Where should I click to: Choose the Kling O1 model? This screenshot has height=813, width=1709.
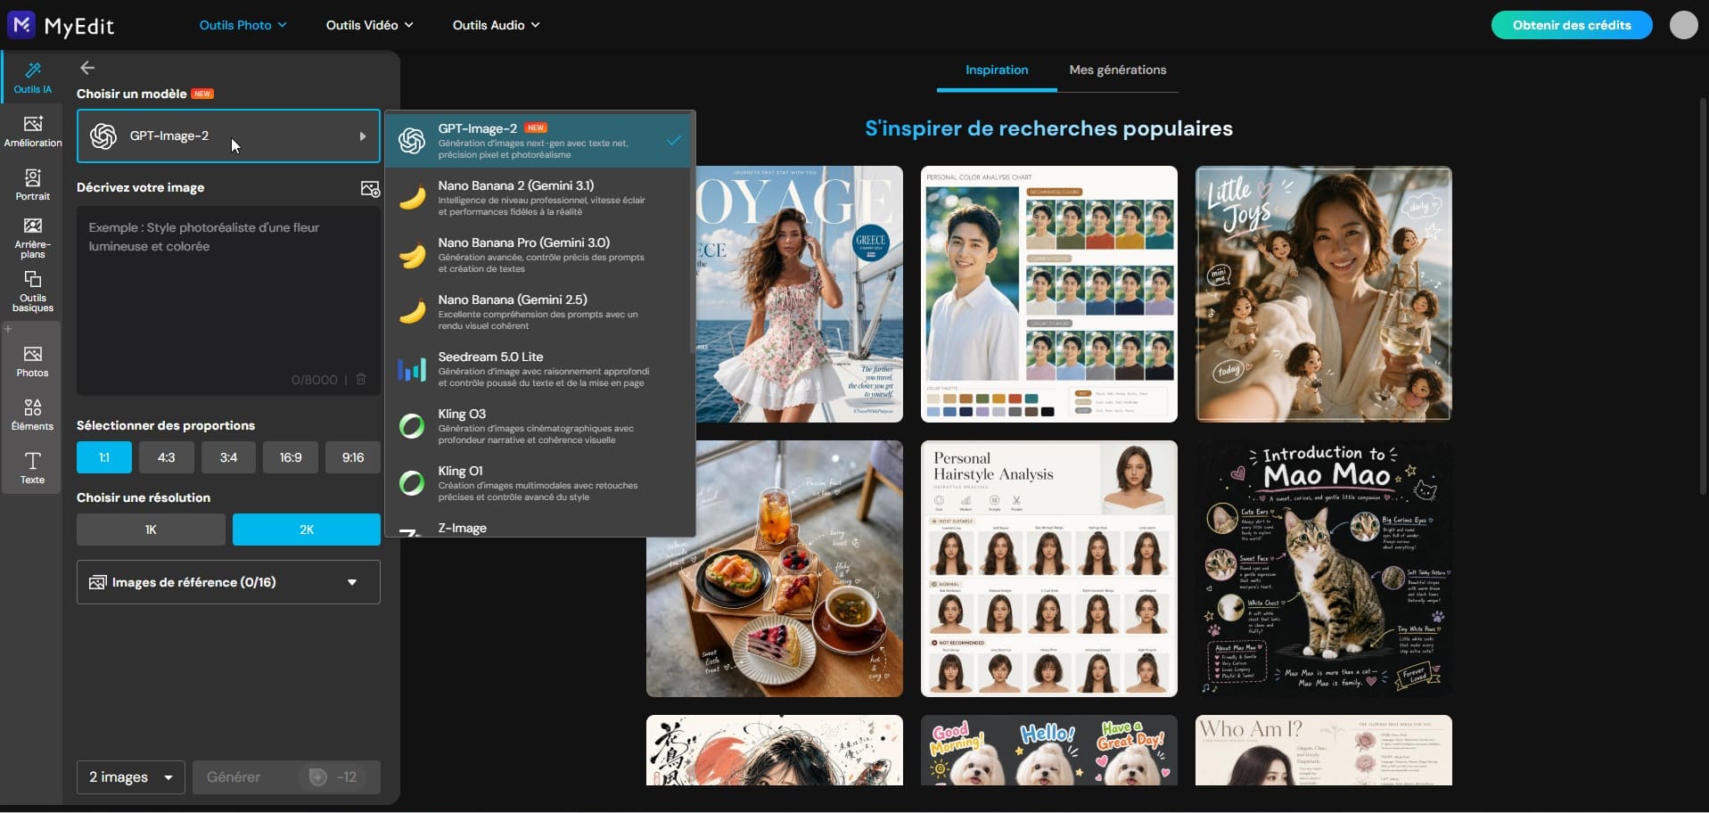coord(539,483)
